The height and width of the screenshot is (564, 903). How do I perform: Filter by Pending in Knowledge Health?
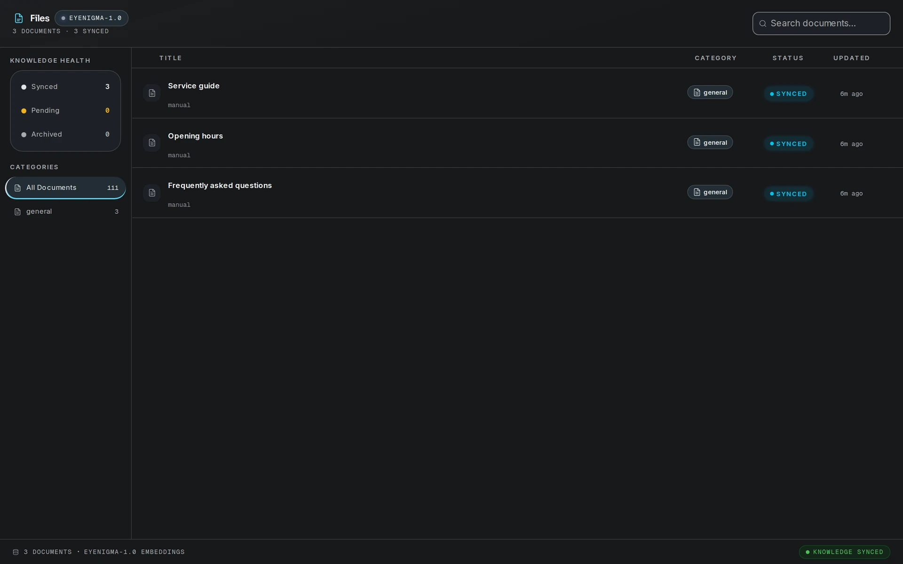pyautogui.click(x=65, y=111)
